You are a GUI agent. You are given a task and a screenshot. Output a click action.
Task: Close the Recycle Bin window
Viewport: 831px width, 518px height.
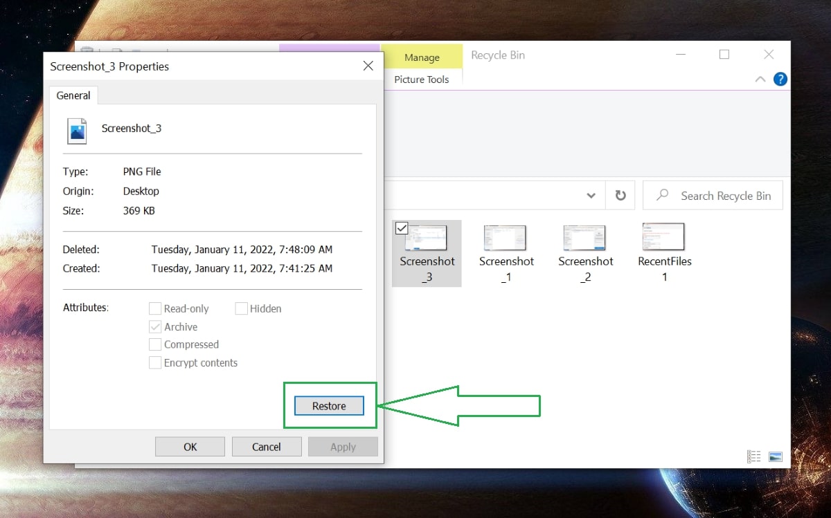pos(769,55)
